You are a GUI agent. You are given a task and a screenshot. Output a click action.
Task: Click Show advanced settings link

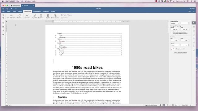click(180, 53)
